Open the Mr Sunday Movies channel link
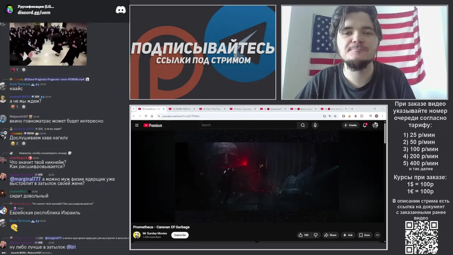The height and width of the screenshot is (255, 453). (155, 233)
